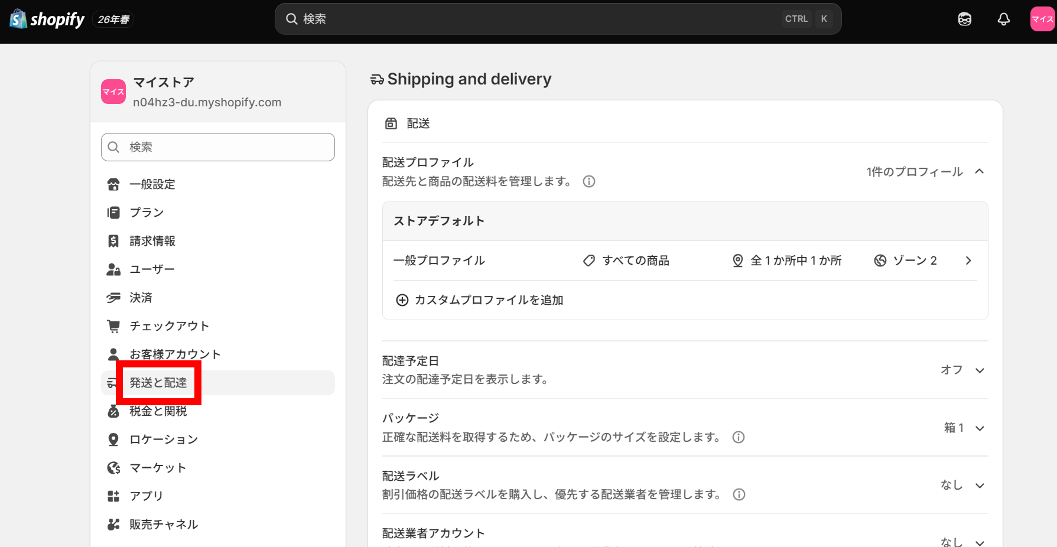The width and height of the screenshot is (1057, 547).
Task: Click the ストアデフォルト heading
Action: tap(439, 221)
